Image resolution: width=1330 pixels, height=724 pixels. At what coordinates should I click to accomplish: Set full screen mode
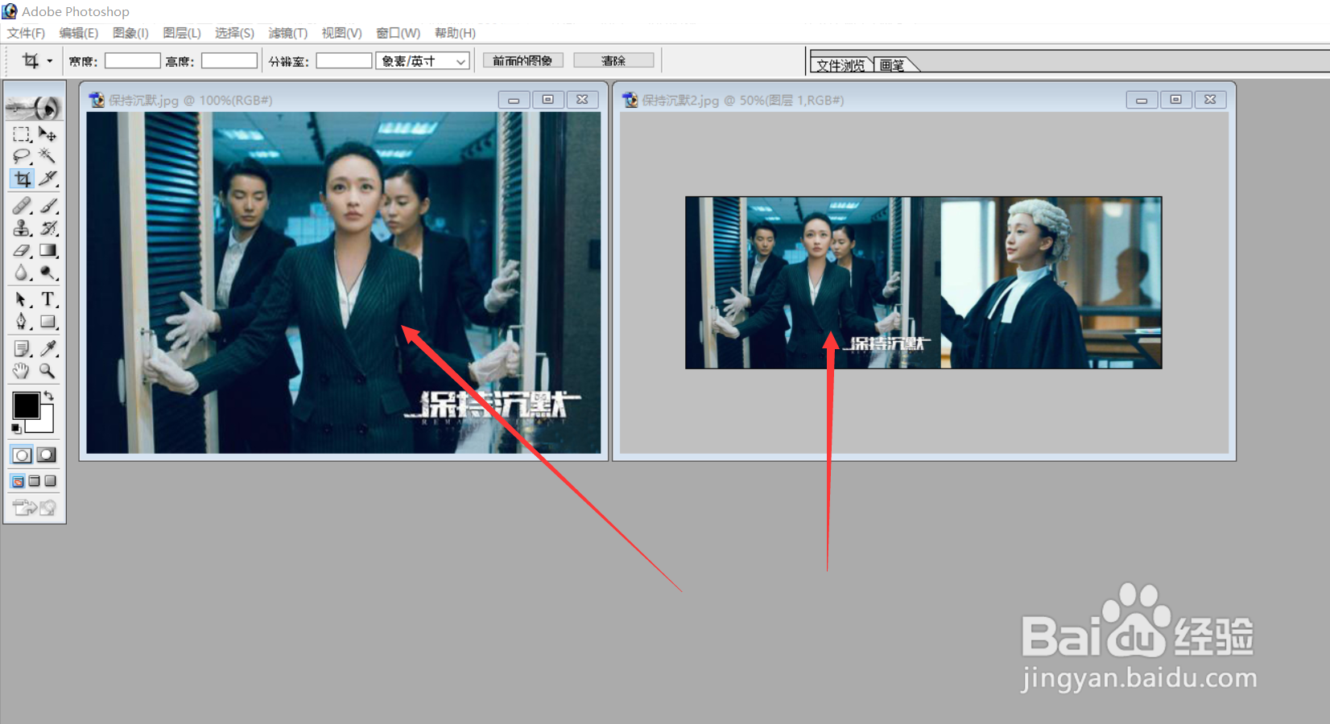click(x=50, y=481)
